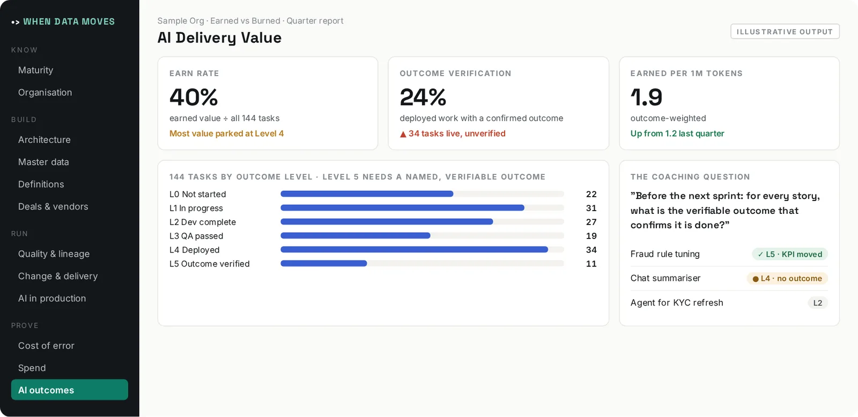Screen dimensions: 858x417
Task: Click the L2 Dev complete bar
Action: point(422,222)
